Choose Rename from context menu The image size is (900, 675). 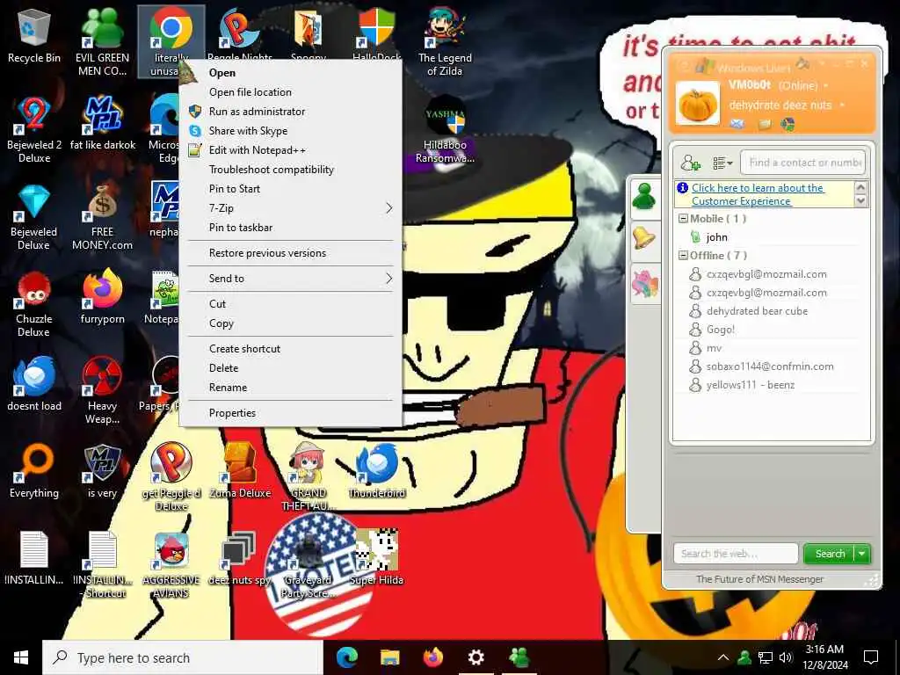228,388
